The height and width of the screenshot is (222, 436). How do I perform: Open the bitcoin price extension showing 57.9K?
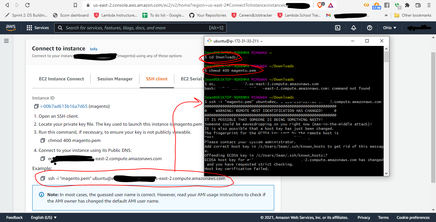[377, 5]
